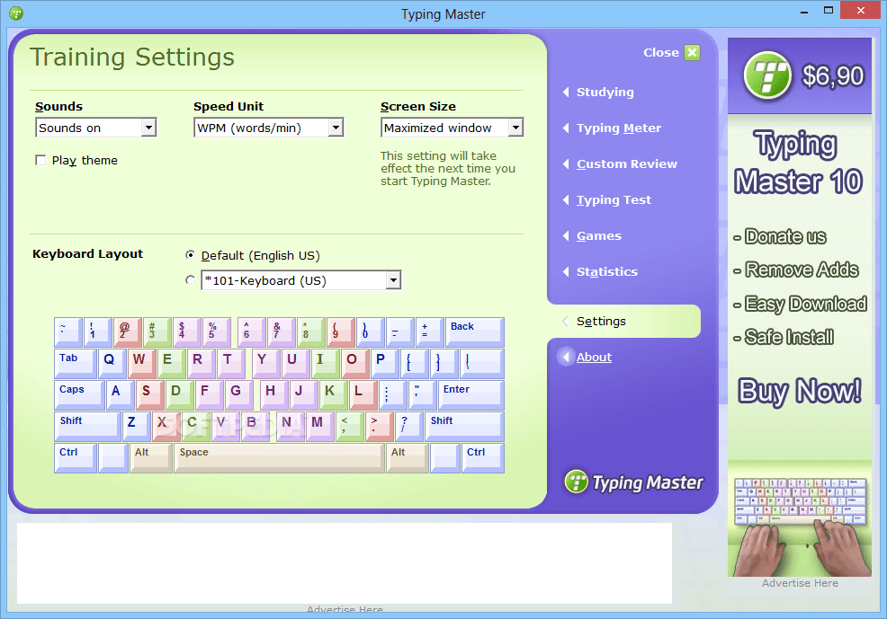Open the About link
The height and width of the screenshot is (619, 887).
tap(594, 357)
